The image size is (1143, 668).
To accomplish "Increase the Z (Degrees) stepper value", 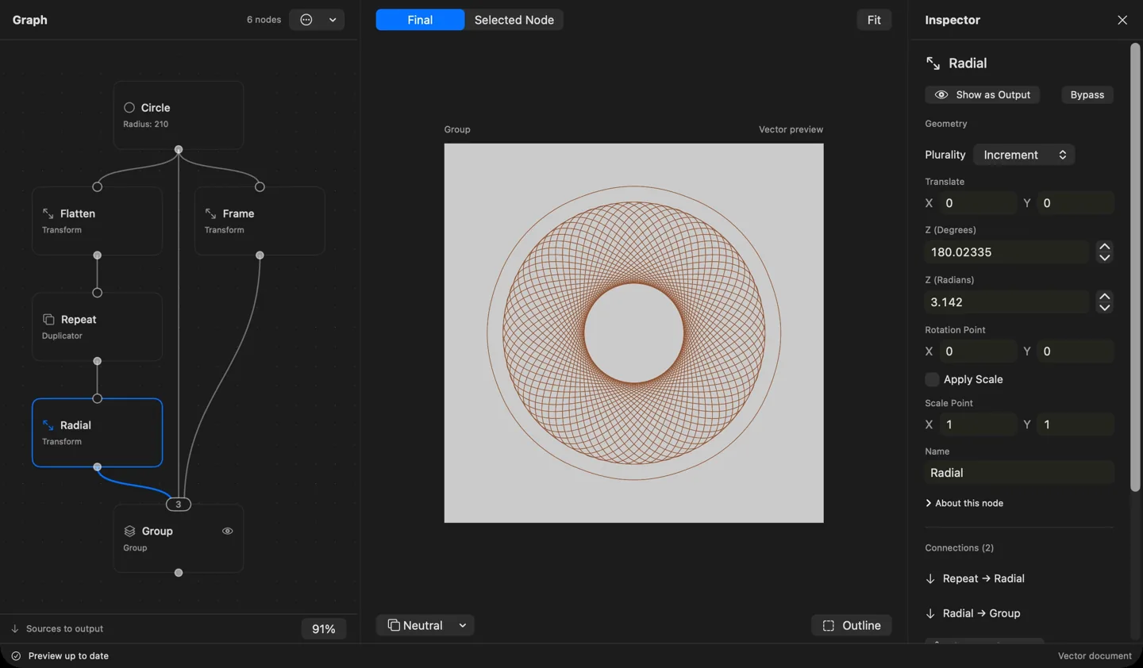I will (x=1105, y=247).
